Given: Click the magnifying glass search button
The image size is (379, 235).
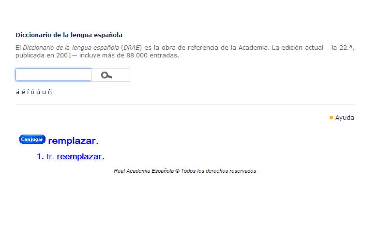Looking at the screenshot, I should tap(107, 75).
